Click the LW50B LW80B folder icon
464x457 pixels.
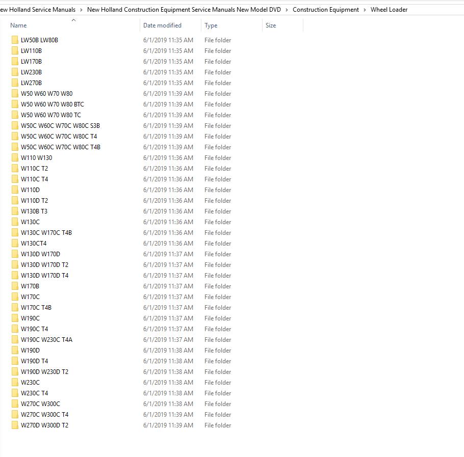point(15,40)
